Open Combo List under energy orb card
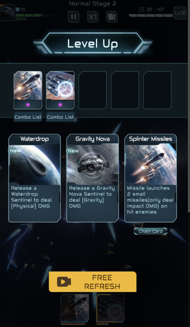The width and height of the screenshot is (190, 327). click(60, 117)
